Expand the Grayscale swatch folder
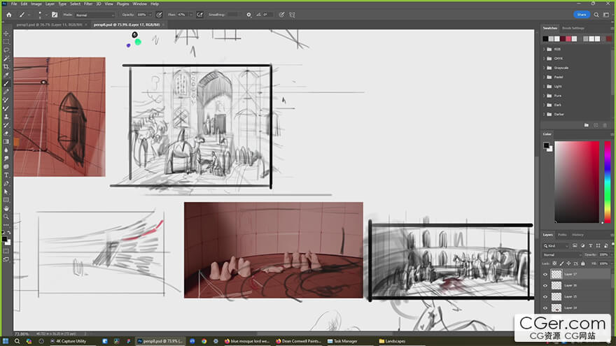The width and height of the screenshot is (616, 346). tap(545, 68)
